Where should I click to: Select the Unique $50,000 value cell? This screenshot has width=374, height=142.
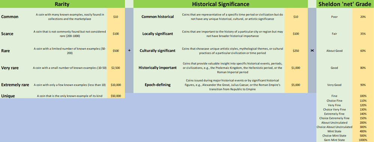pos(116,96)
